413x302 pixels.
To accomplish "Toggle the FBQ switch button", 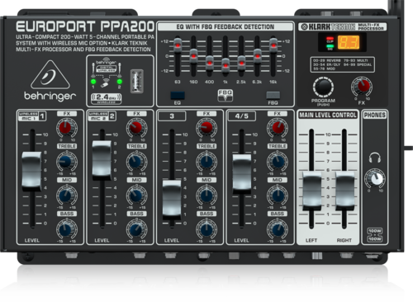I will (x=273, y=96).
